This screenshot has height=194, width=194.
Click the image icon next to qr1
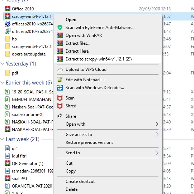[8, 148]
